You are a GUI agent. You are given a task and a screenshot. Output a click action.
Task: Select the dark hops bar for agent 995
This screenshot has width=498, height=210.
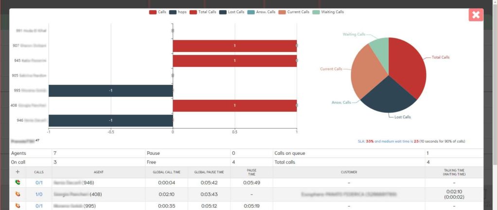(111, 91)
